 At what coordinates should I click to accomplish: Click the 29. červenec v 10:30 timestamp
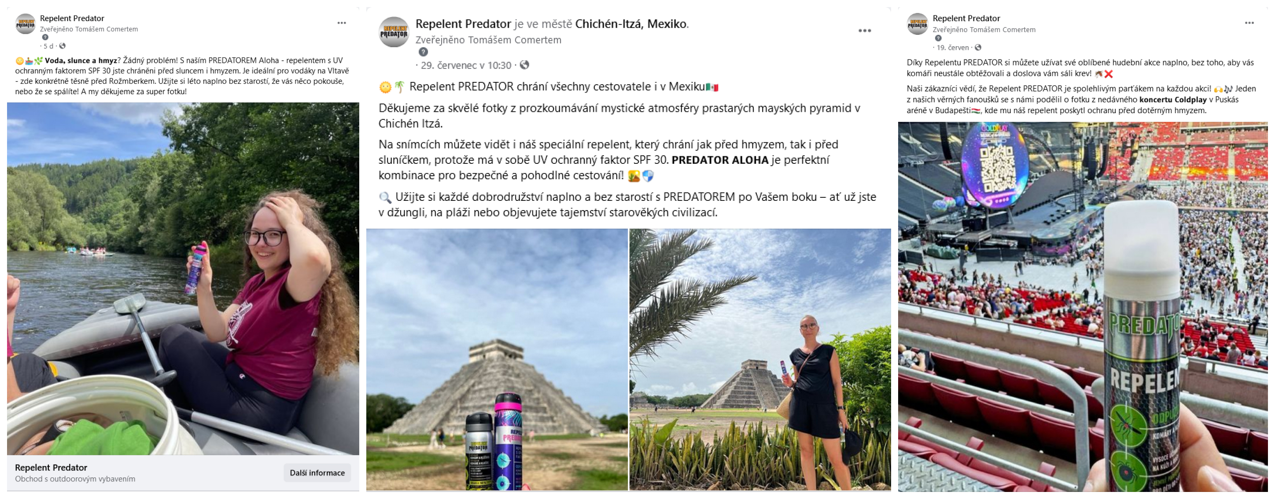tap(466, 65)
